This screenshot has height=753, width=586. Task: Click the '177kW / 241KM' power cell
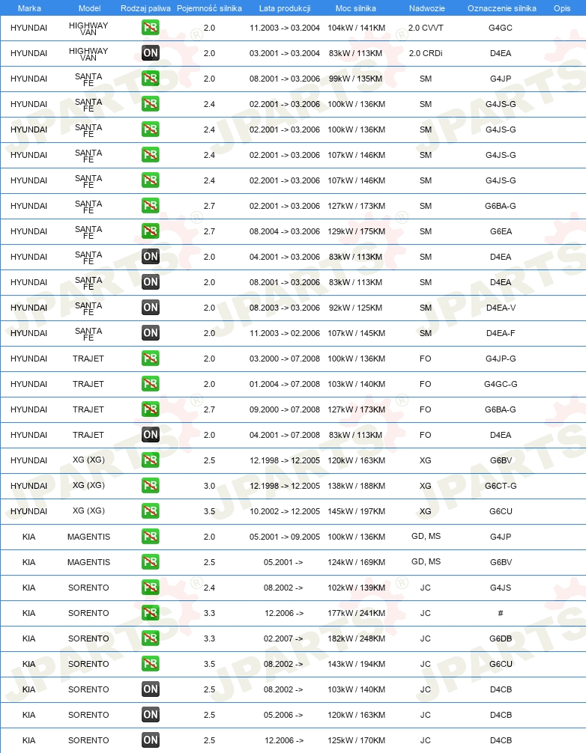356,613
